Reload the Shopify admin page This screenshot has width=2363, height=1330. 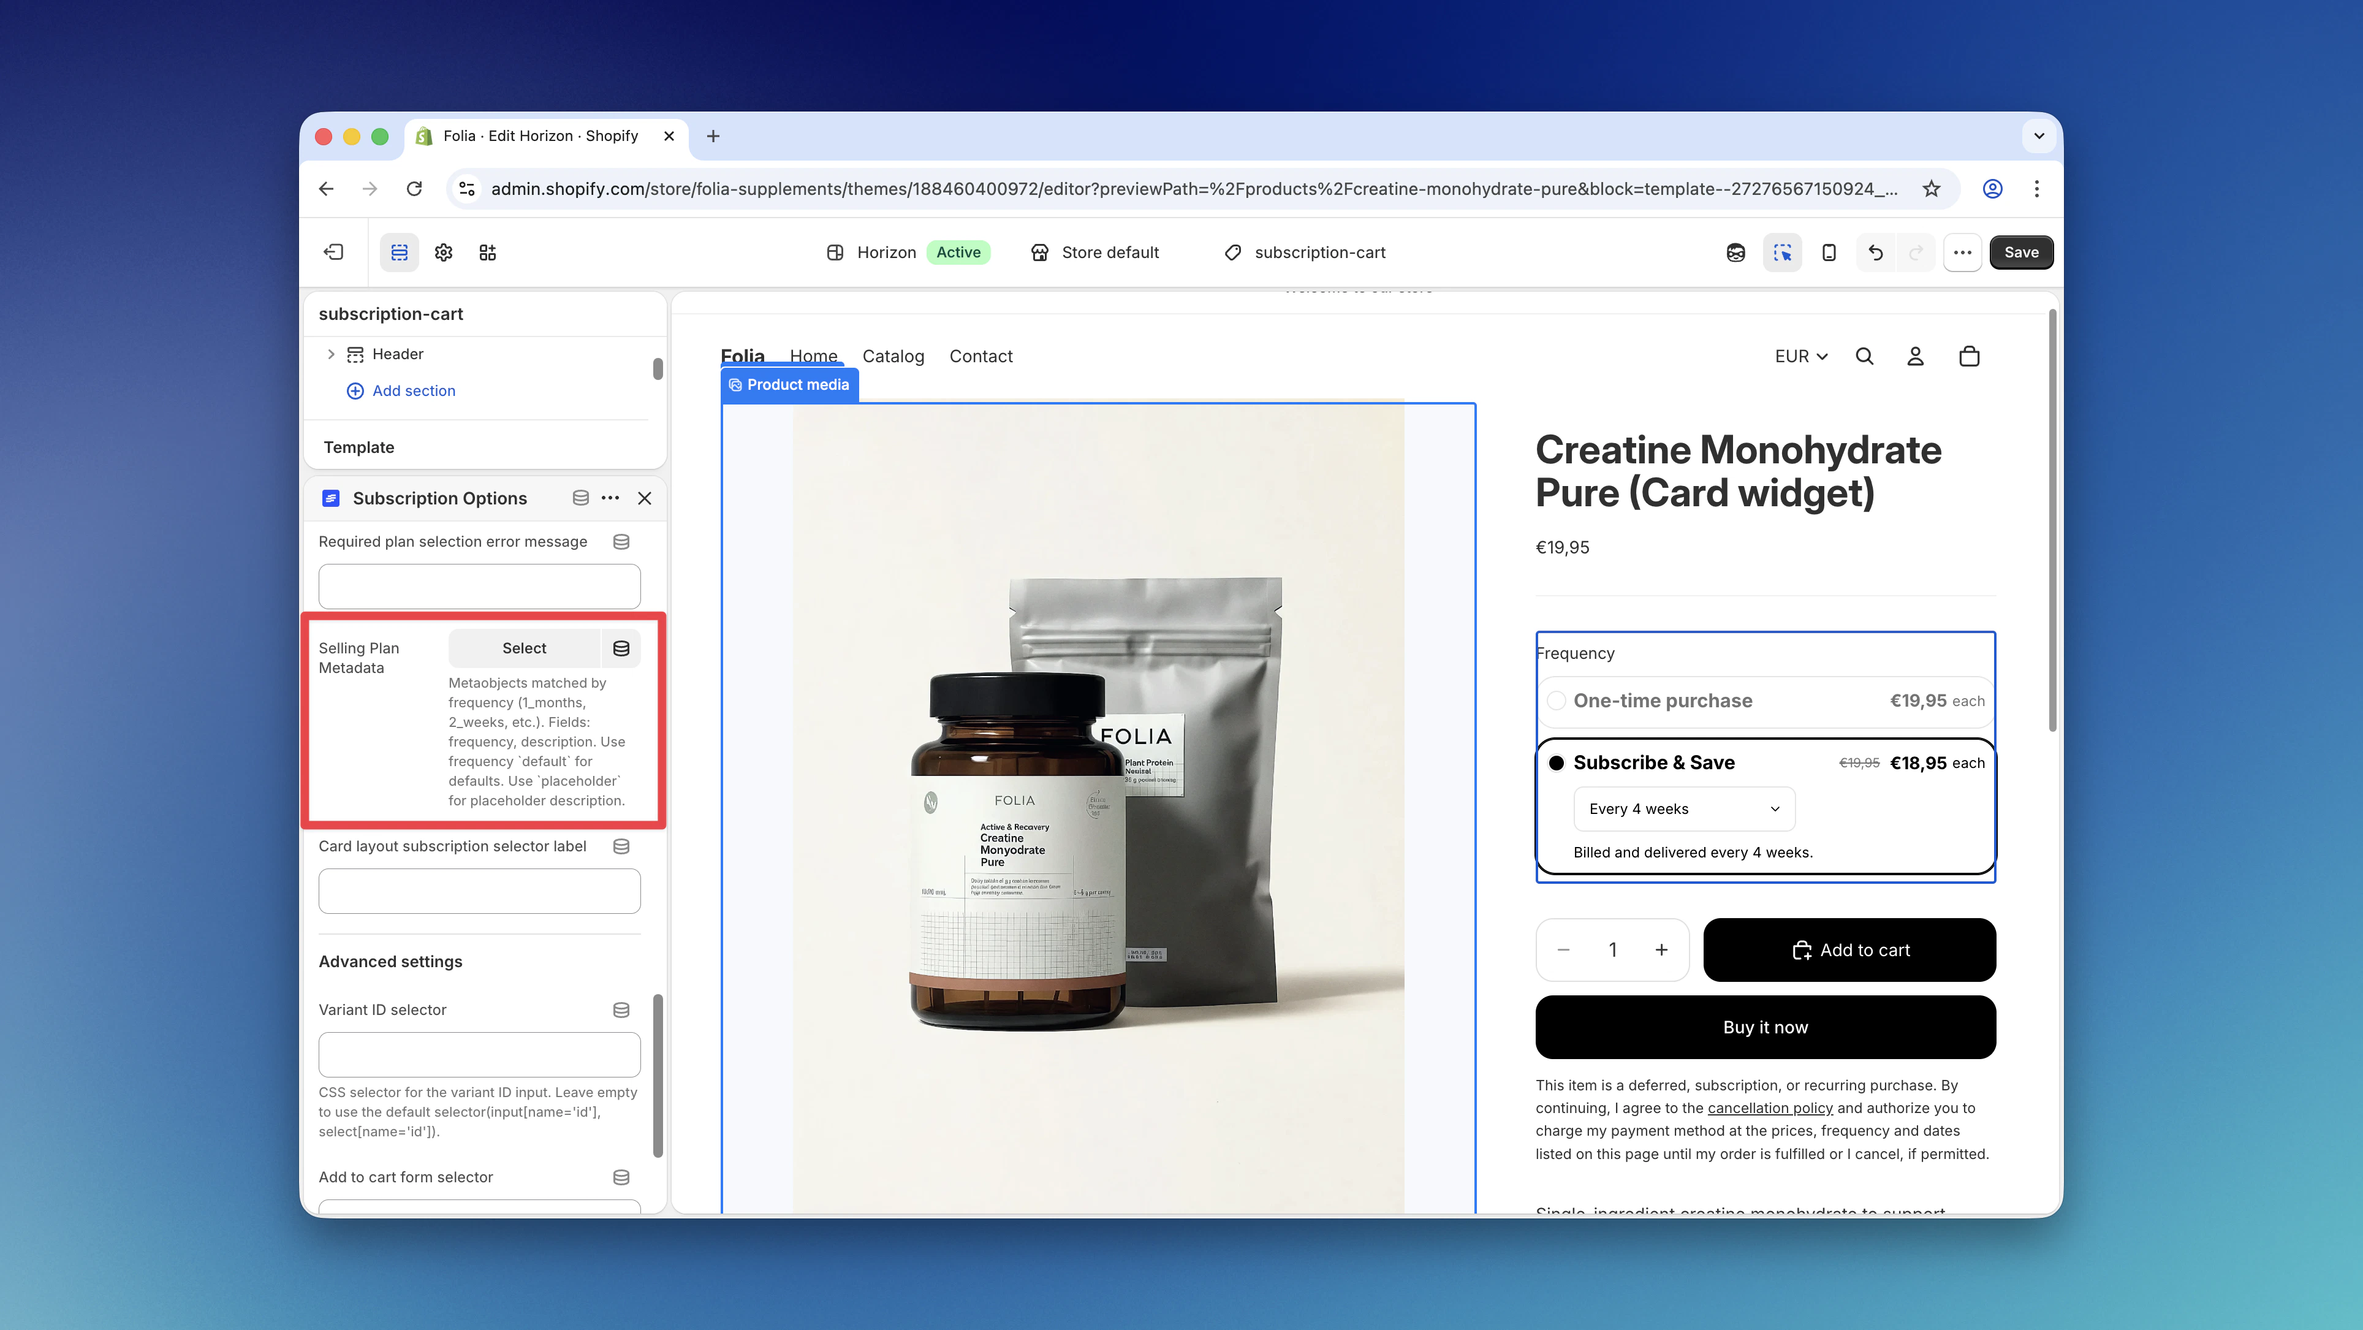[x=415, y=189]
